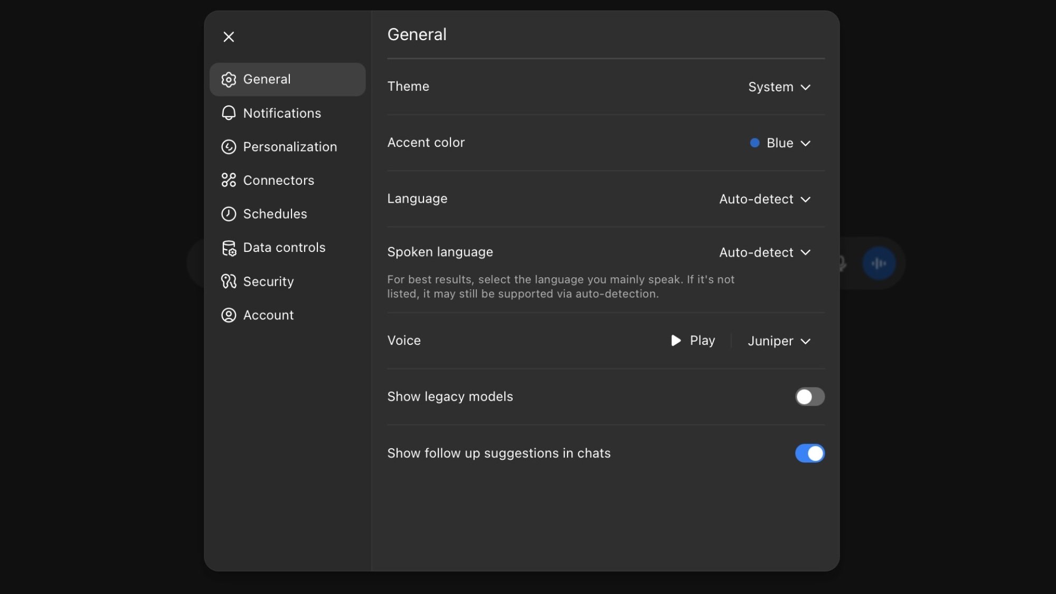This screenshot has width=1056, height=594.
Task: Click the Data controls database icon
Action: click(x=229, y=248)
